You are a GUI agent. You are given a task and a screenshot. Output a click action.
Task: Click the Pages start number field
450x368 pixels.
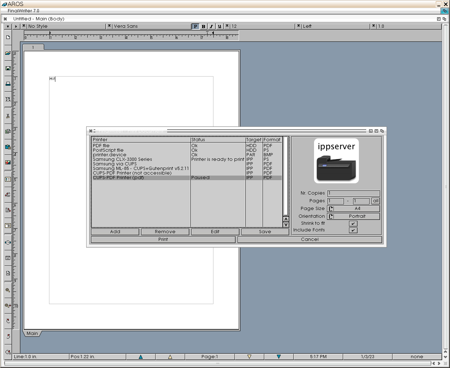pos(335,201)
